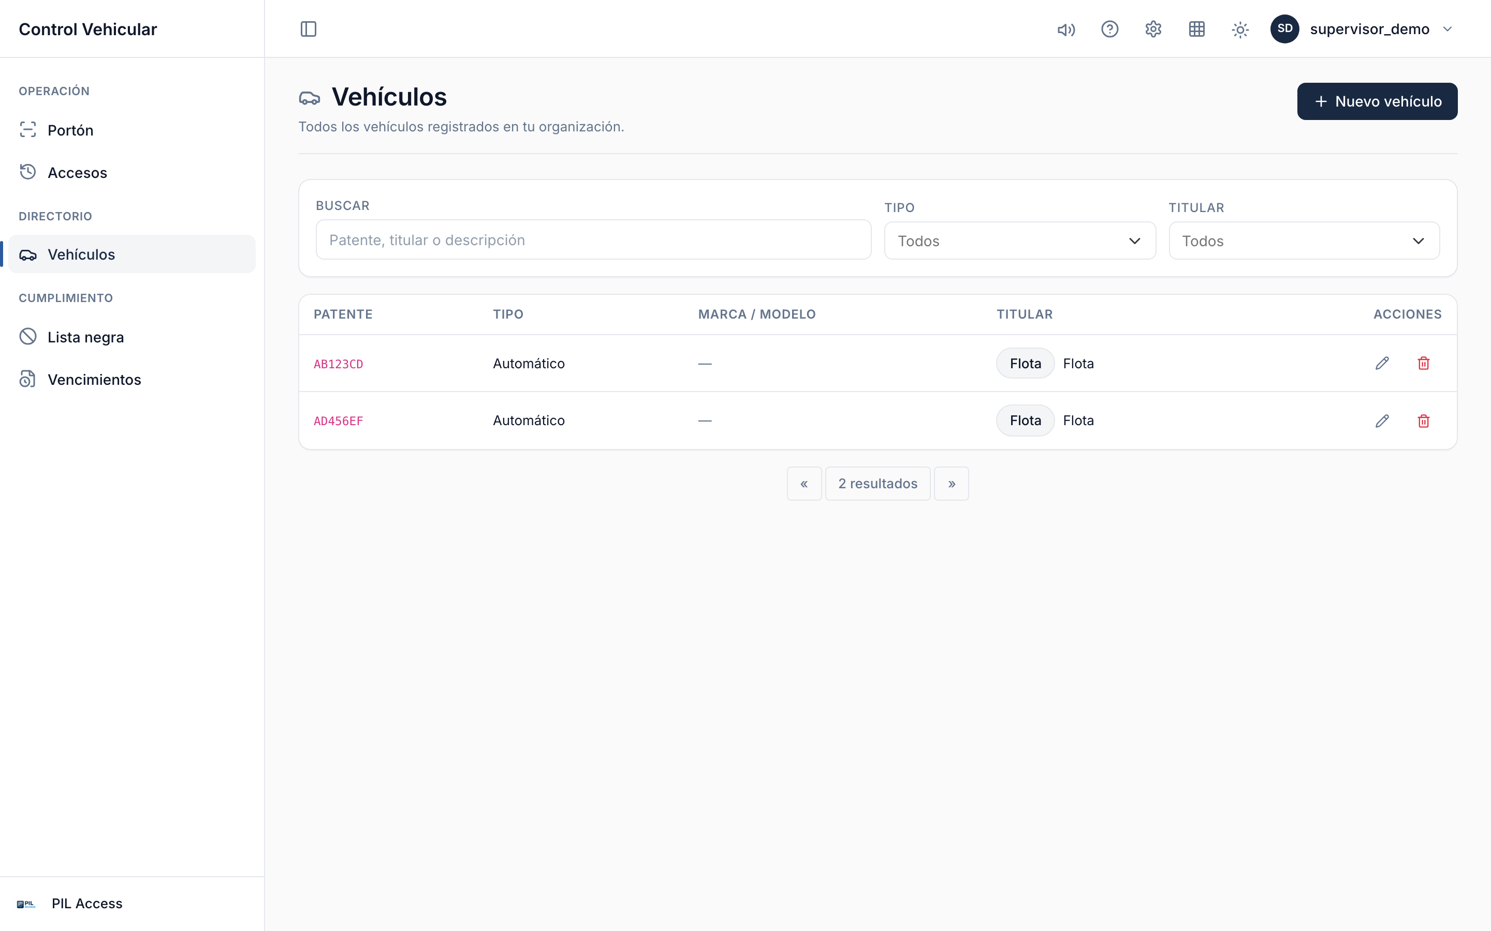The height and width of the screenshot is (931, 1491).
Task: Open settings gear icon
Action: click(1153, 29)
